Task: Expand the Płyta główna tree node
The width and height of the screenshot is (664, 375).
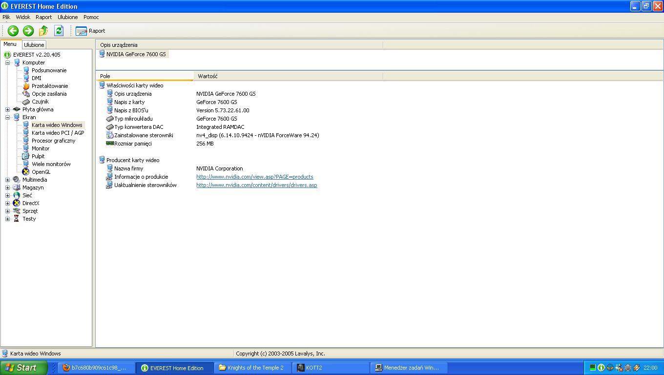Action: pyautogui.click(x=7, y=109)
